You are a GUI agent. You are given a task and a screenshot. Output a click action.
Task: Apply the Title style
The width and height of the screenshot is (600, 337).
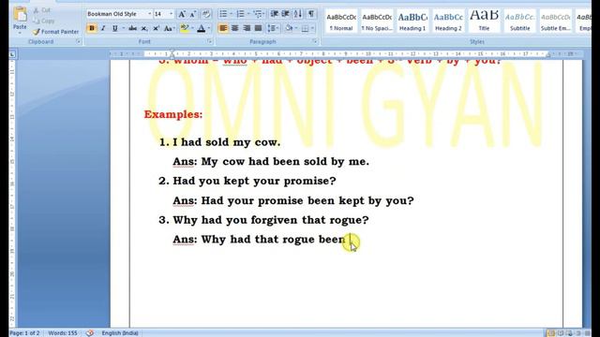coord(484,22)
